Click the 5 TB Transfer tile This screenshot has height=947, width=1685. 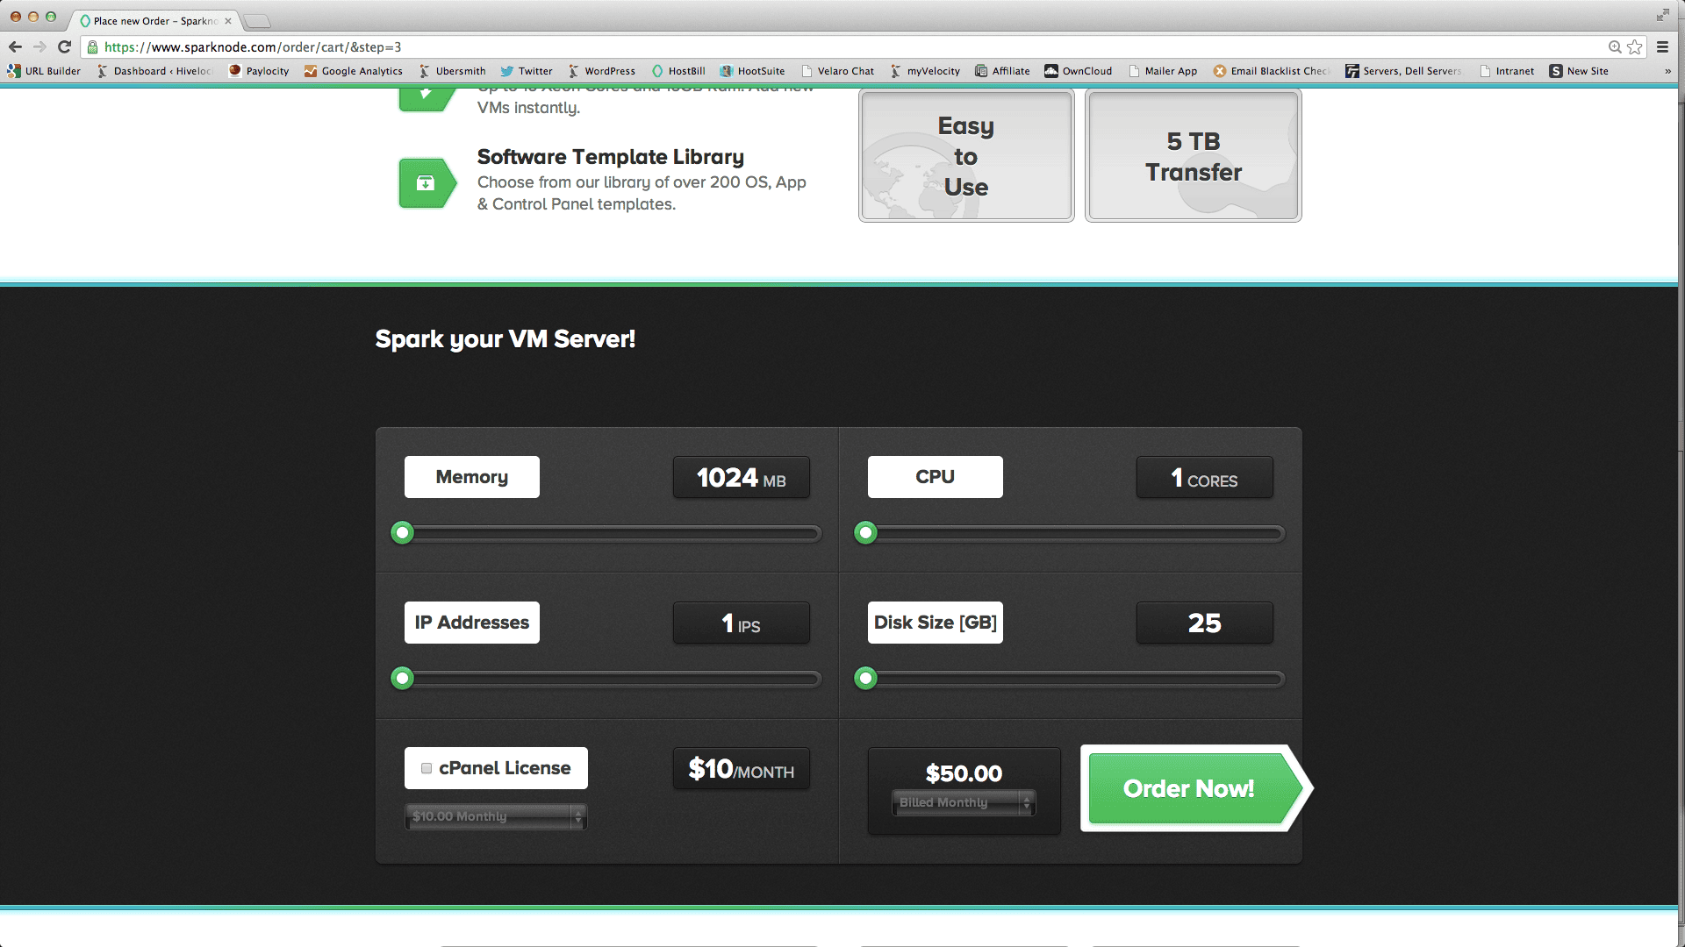(1193, 156)
